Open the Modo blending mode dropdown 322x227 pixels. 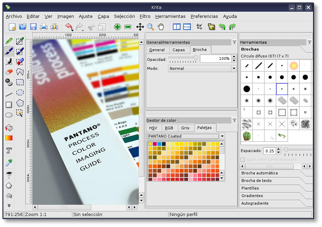pyautogui.click(x=202, y=68)
